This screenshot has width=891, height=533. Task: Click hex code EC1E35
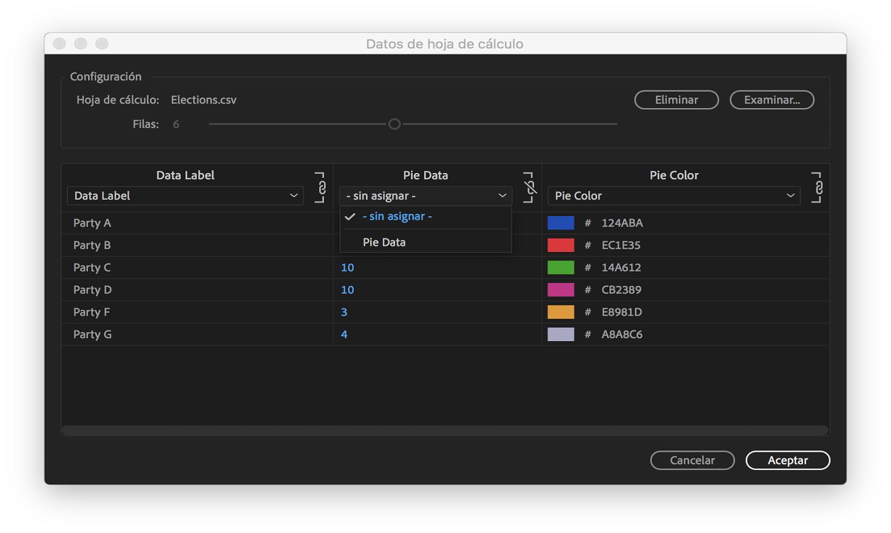pos(621,245)
